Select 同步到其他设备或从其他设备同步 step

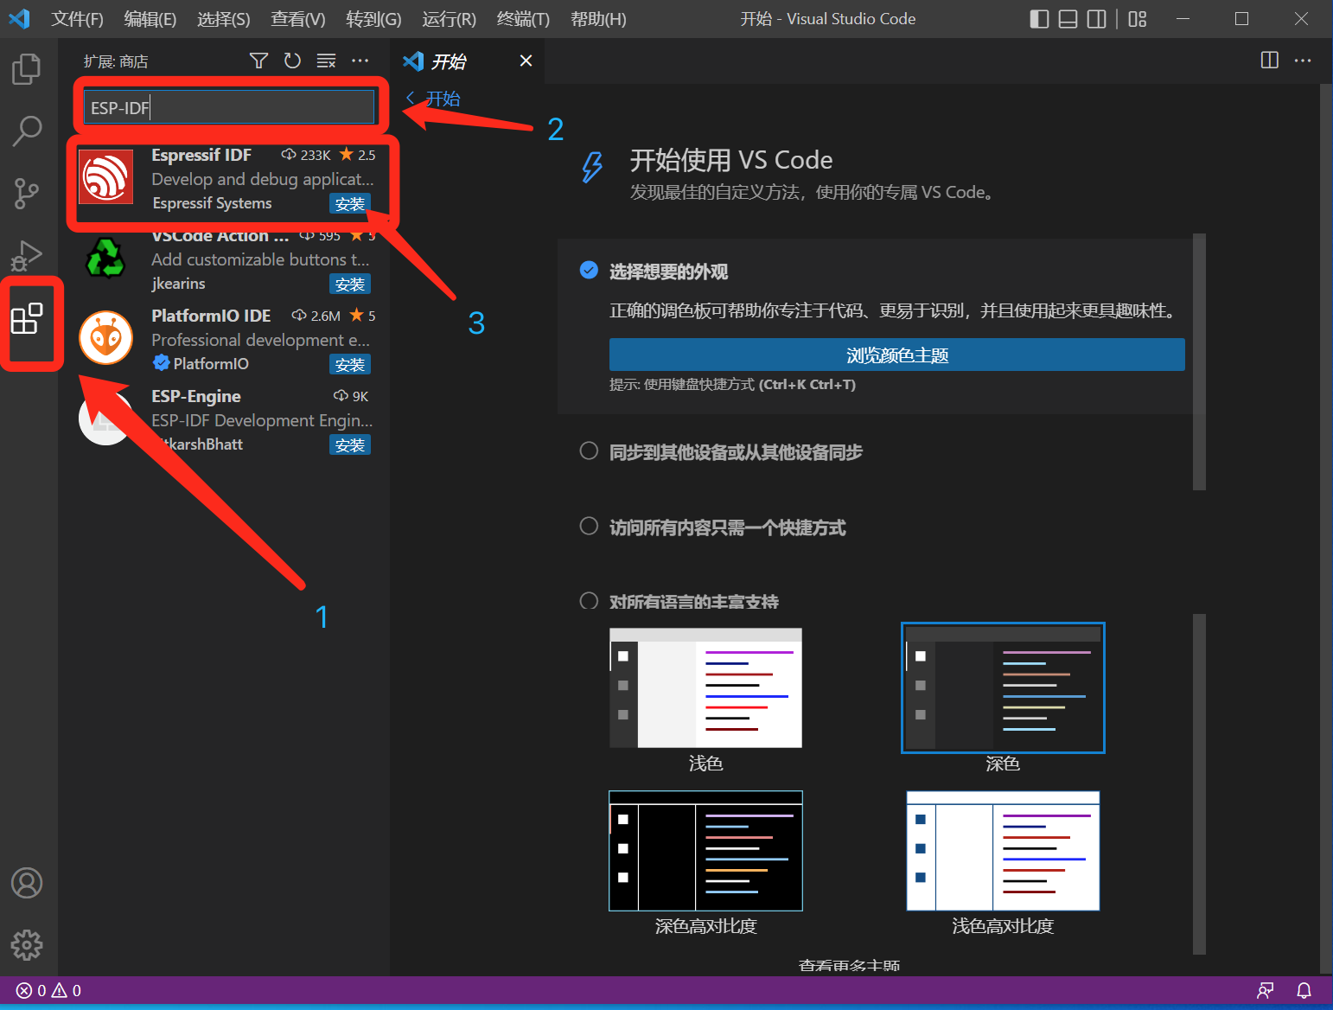(736, 452)
